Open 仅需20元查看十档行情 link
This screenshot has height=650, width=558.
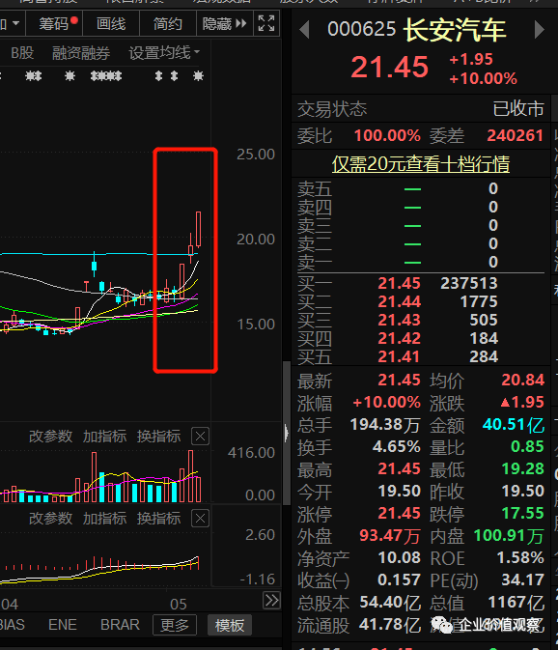coord(421,164)
